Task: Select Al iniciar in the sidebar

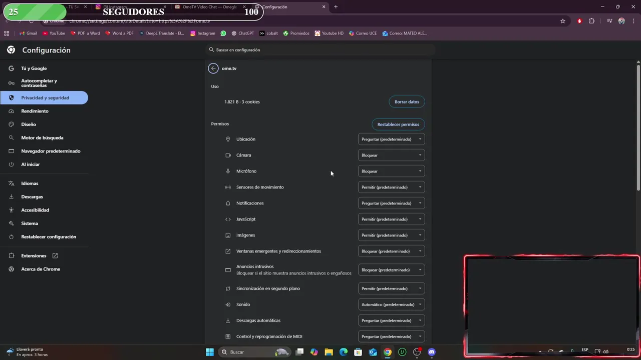Action: click(44, 164)
